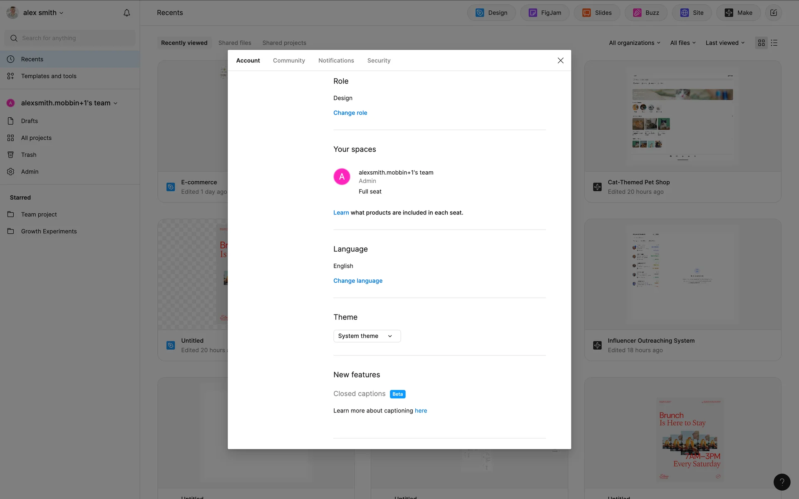Close the account settings dialog

pos(561,61)
